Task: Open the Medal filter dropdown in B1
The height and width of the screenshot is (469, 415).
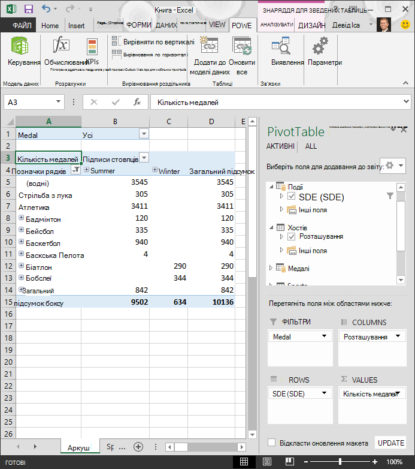Action: [144, 134]
